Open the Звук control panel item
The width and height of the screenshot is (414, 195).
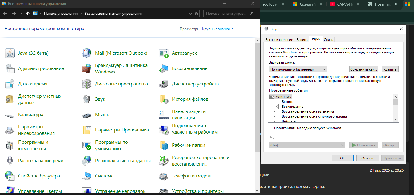point(99,99)
